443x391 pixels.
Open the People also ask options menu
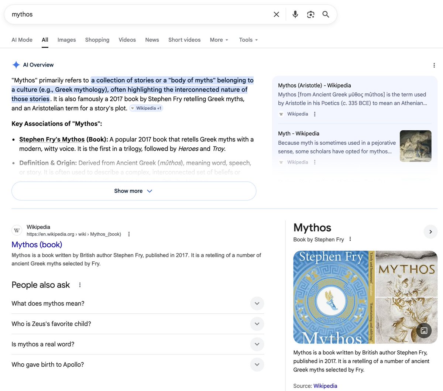coord(80,285)
